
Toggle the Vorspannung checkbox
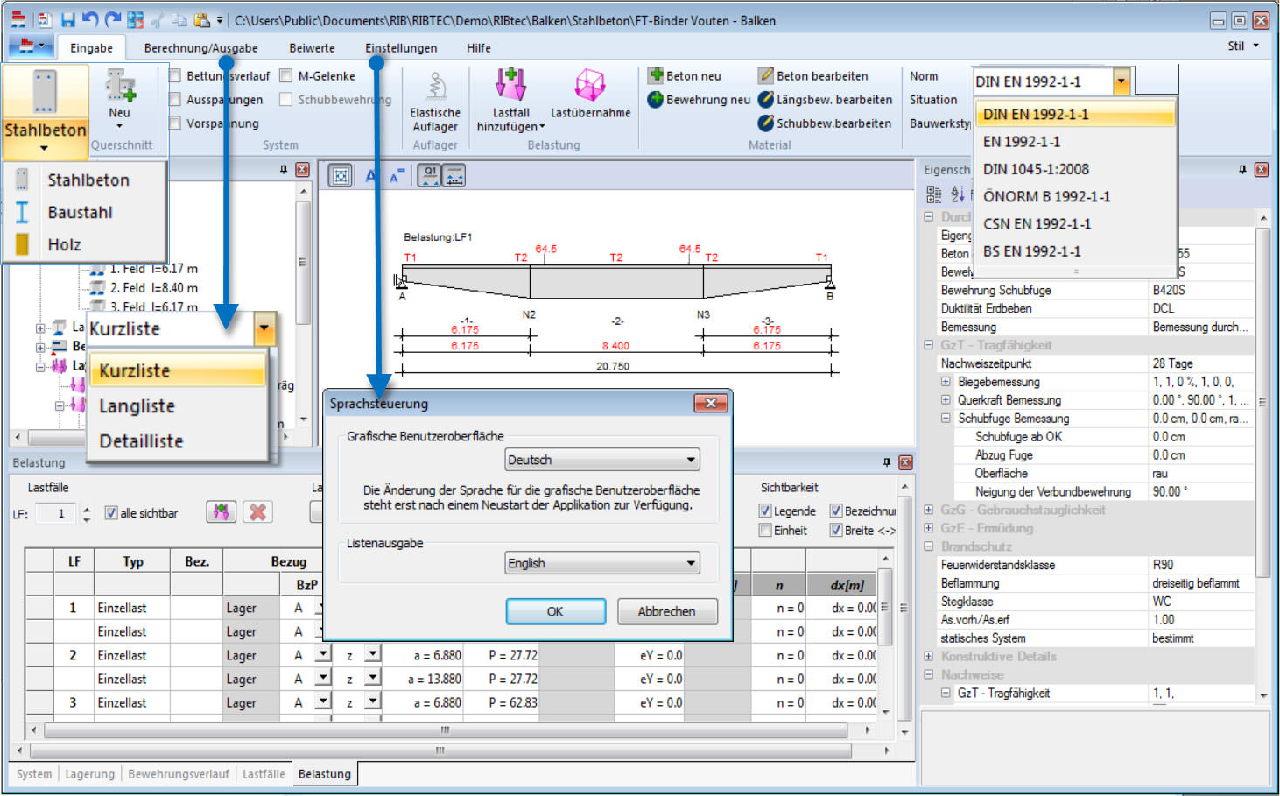click(175, 123)
